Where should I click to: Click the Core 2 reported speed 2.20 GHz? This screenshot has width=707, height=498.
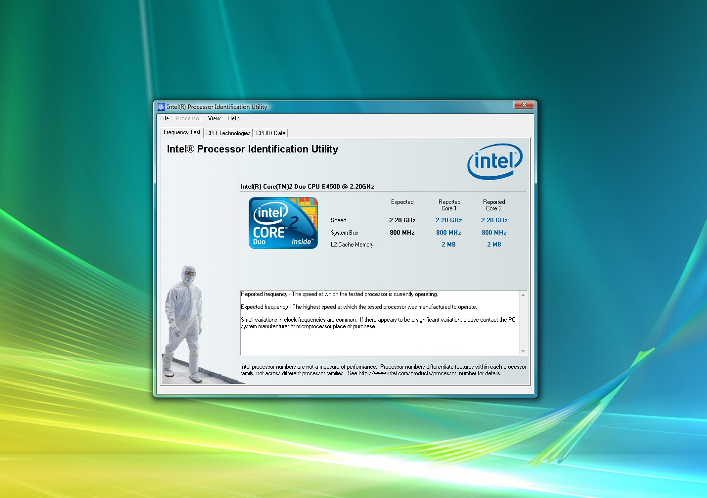pos(494,220)
